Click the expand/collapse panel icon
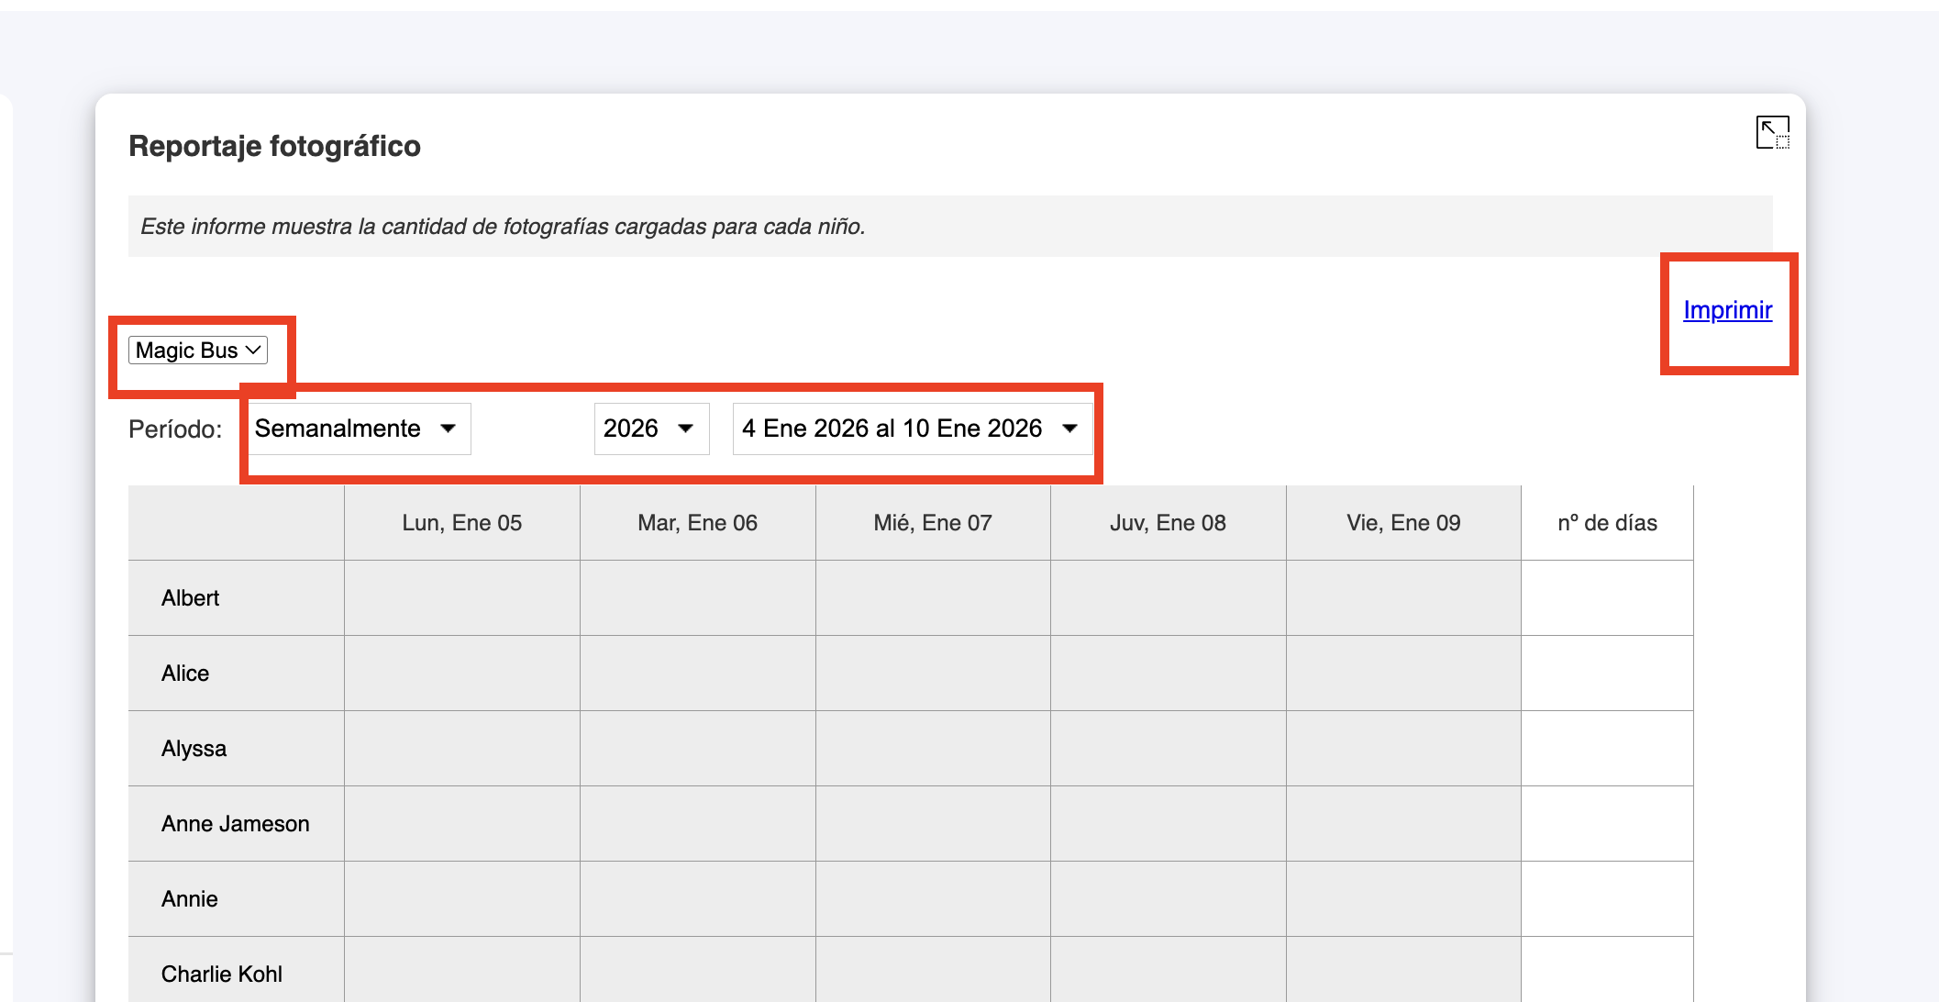The image size is (1939, 1002). [x=1771, y=133]
